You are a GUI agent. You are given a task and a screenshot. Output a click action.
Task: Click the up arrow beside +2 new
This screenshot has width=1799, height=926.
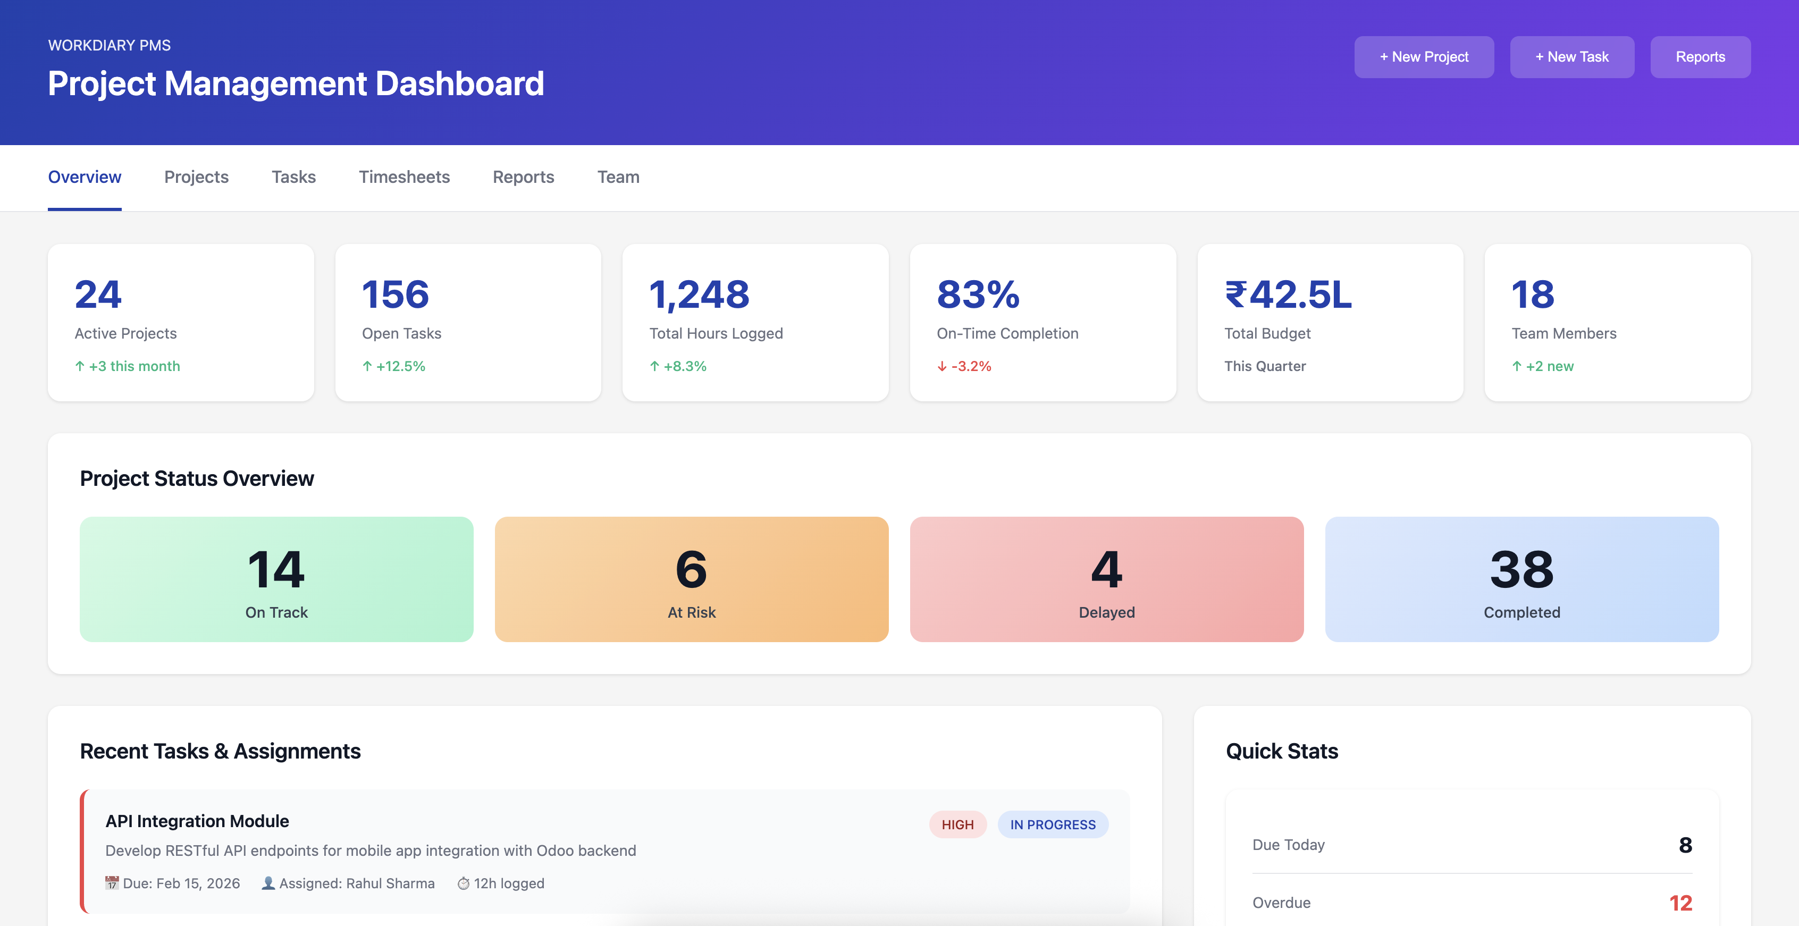click(1517, 366)
